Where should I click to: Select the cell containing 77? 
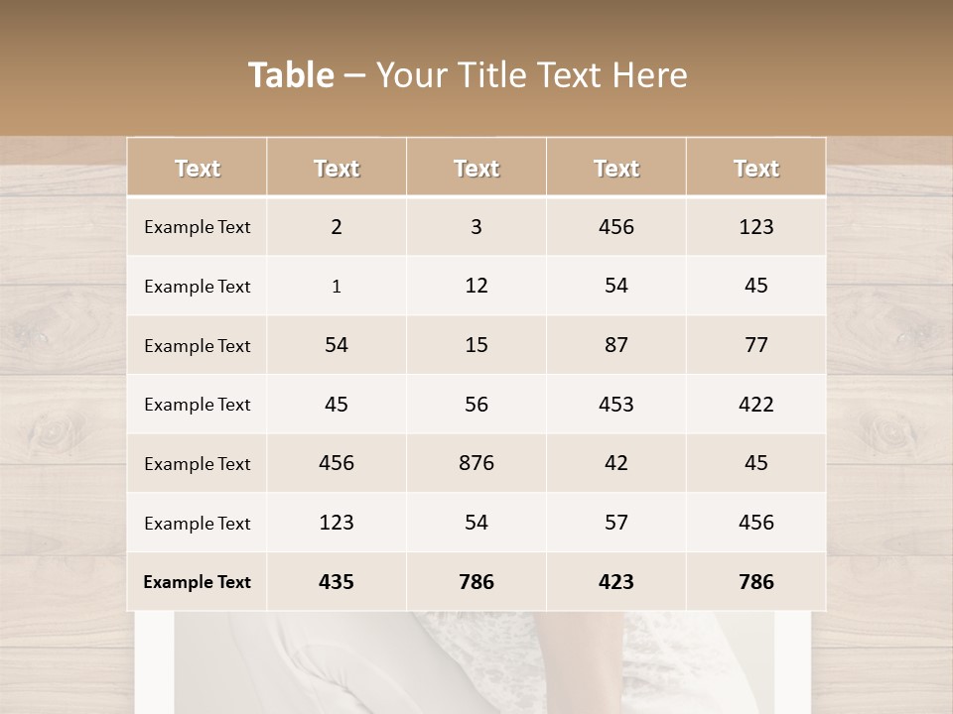point(755,345)
